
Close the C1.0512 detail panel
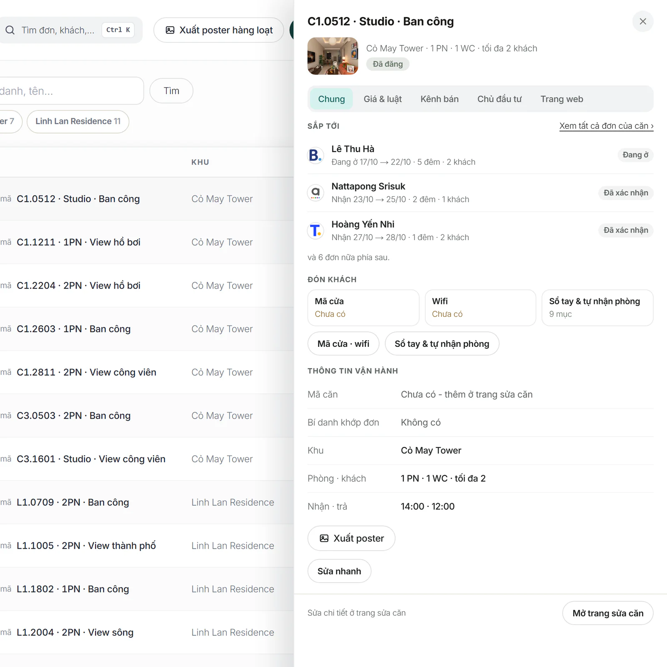[x=643, y=21]
